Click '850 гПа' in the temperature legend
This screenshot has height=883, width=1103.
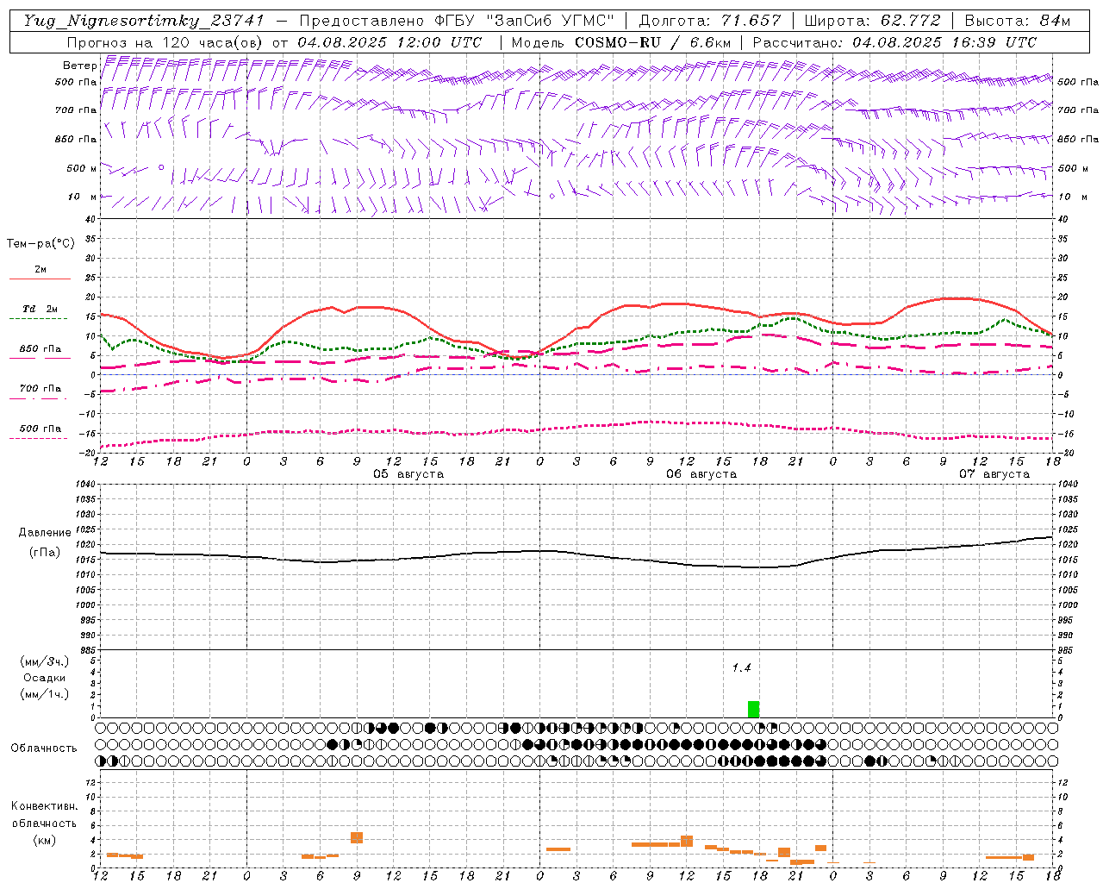41,349
